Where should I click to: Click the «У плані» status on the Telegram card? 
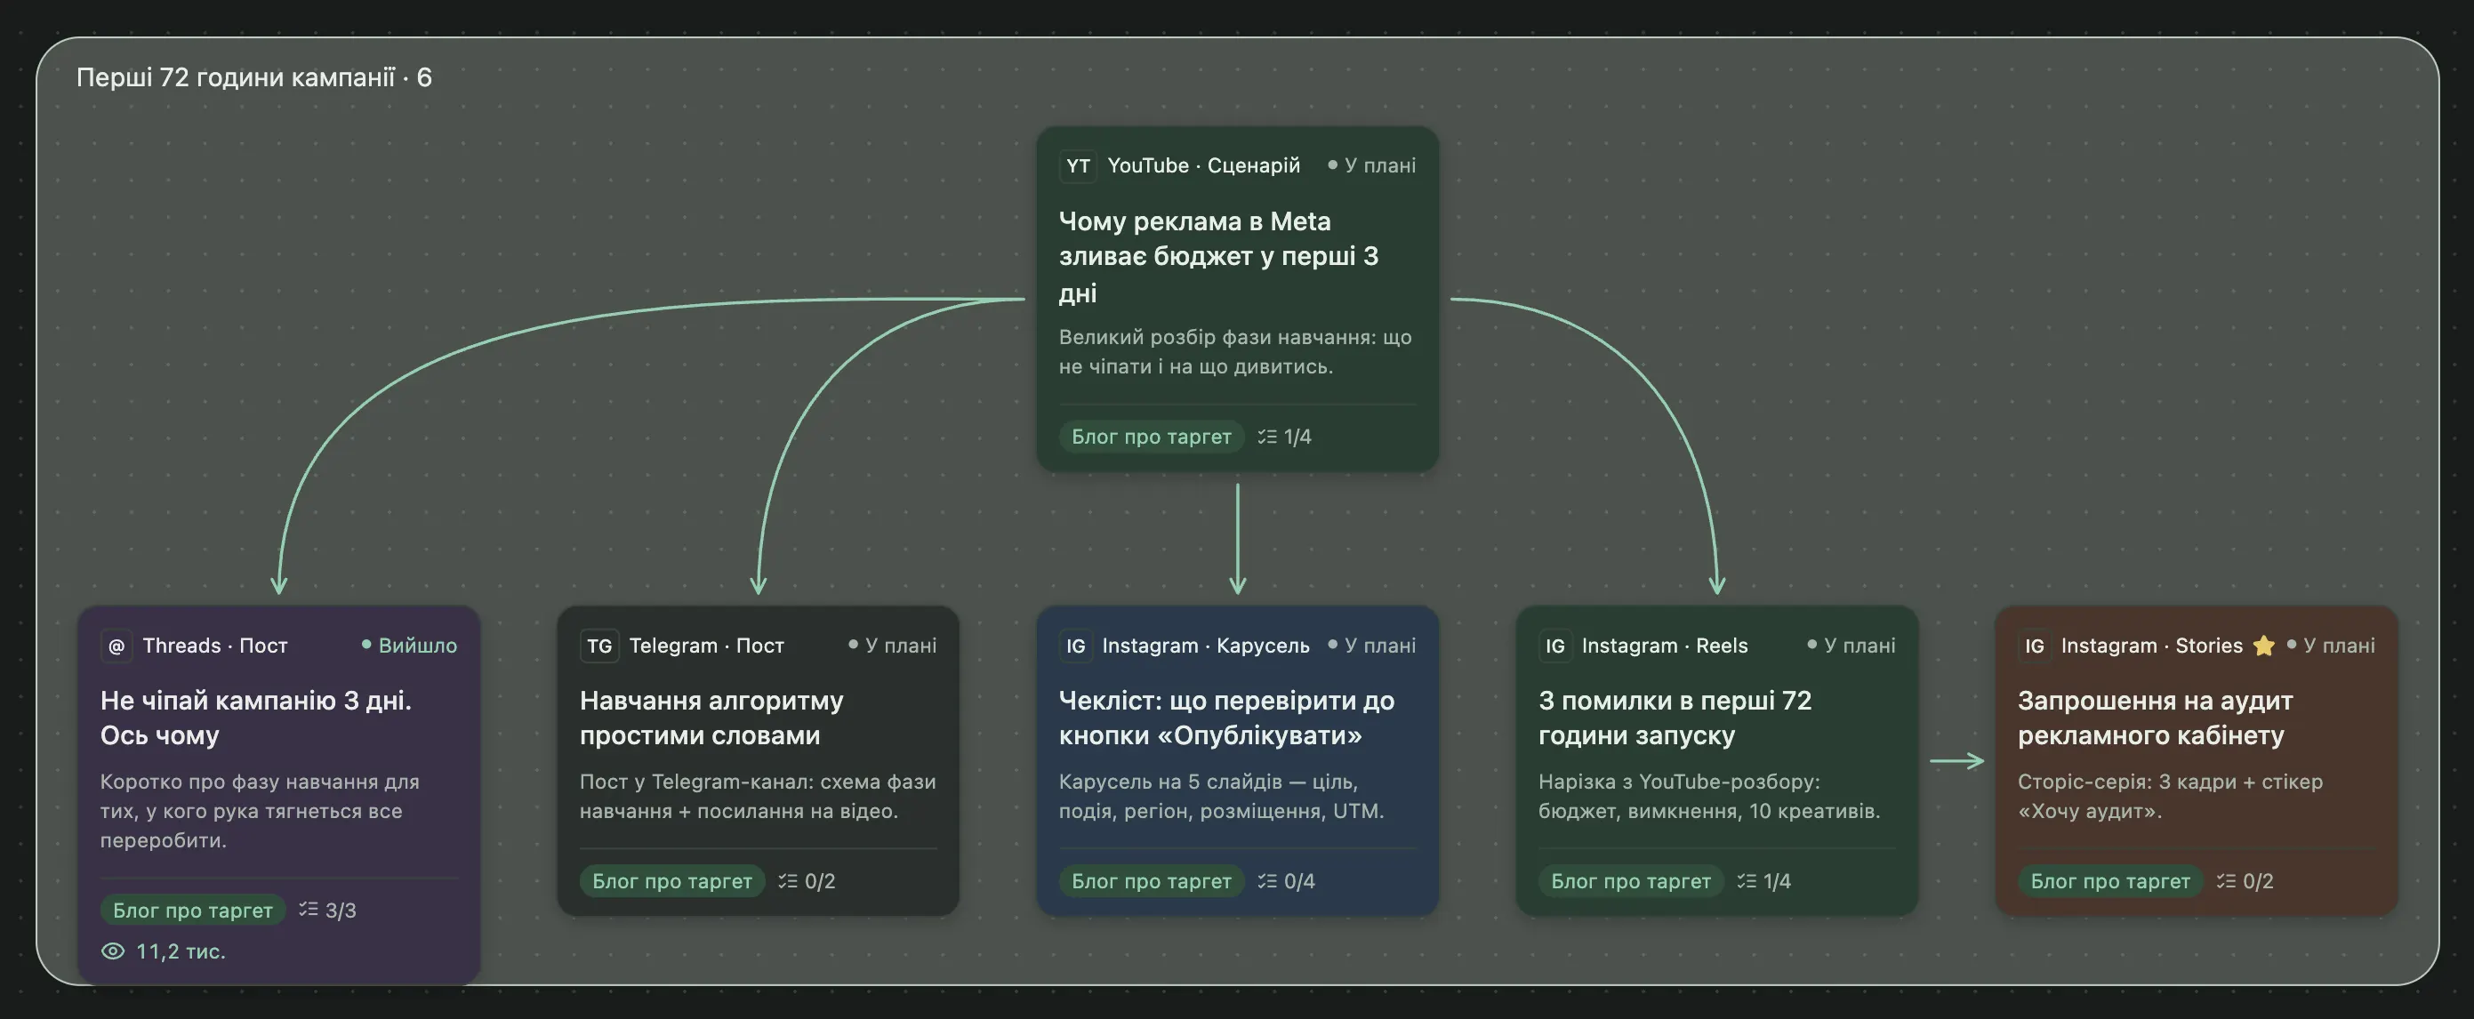pos(892,646)
